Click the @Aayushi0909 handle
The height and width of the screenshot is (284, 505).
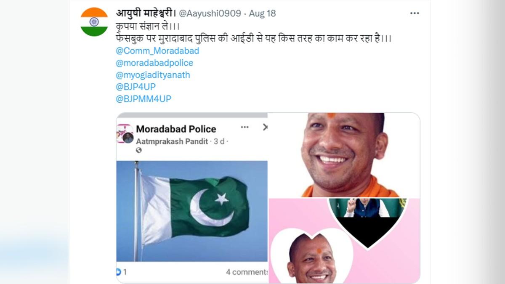point(210,13)
